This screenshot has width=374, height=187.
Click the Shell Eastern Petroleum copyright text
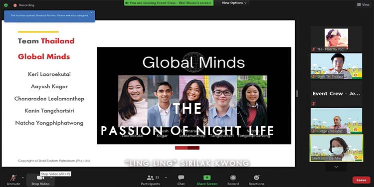click(54, 161)
